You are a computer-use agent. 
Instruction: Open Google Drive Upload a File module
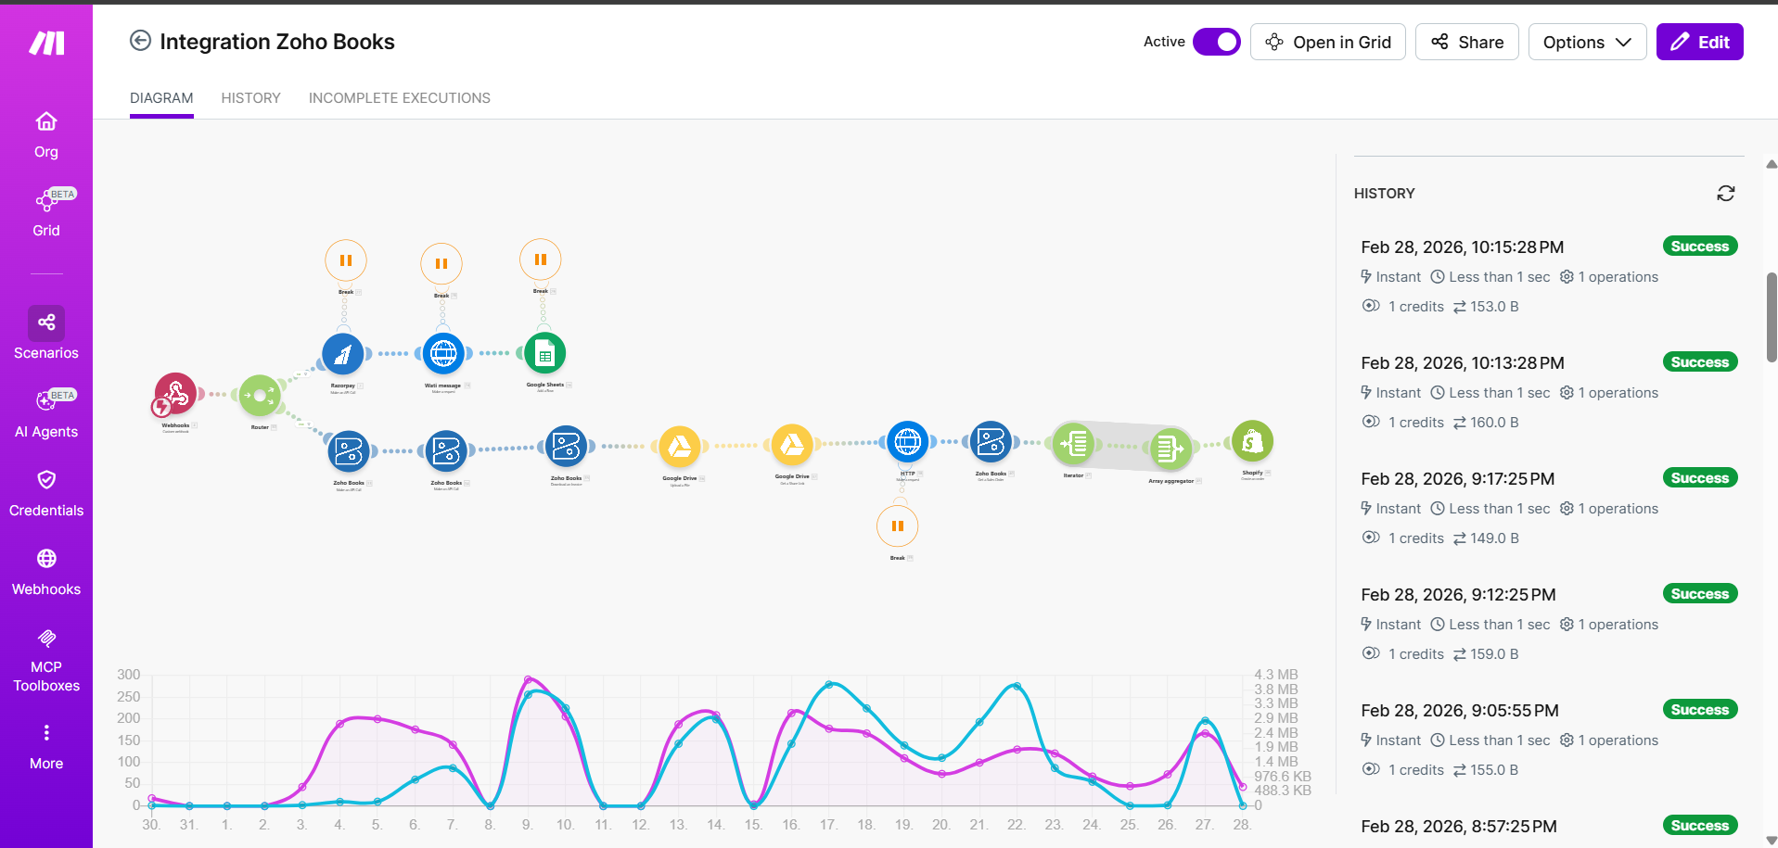(x=680, y=447)
